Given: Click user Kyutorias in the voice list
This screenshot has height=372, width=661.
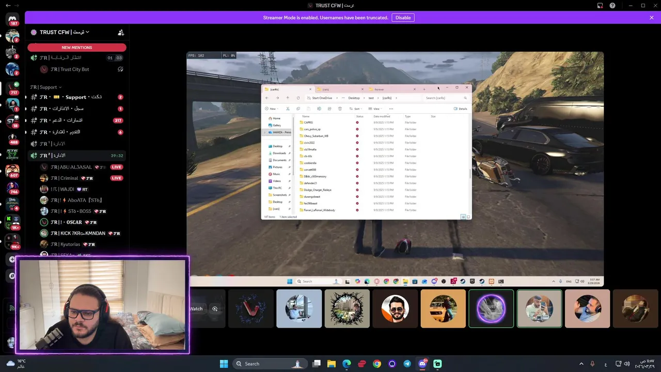Looking at the screenshot, I should [x=67, y=244].
